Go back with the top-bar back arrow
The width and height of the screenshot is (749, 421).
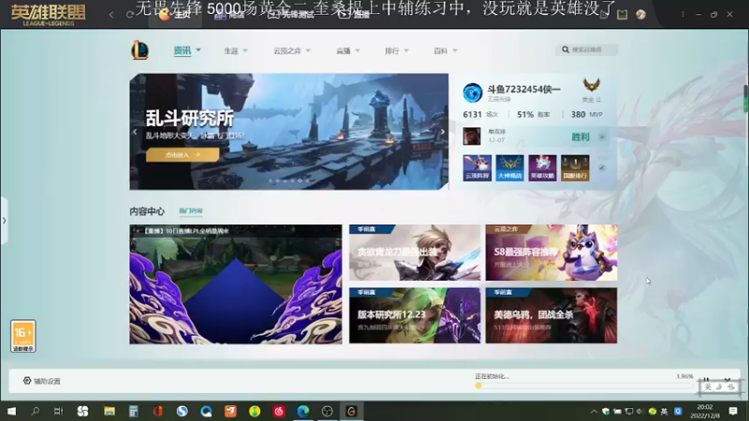coord(111,15)
